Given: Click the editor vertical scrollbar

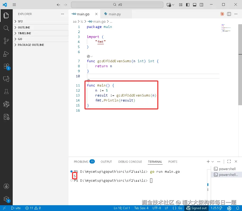Looking at the screenshot, I should click(x=240, y=65).
